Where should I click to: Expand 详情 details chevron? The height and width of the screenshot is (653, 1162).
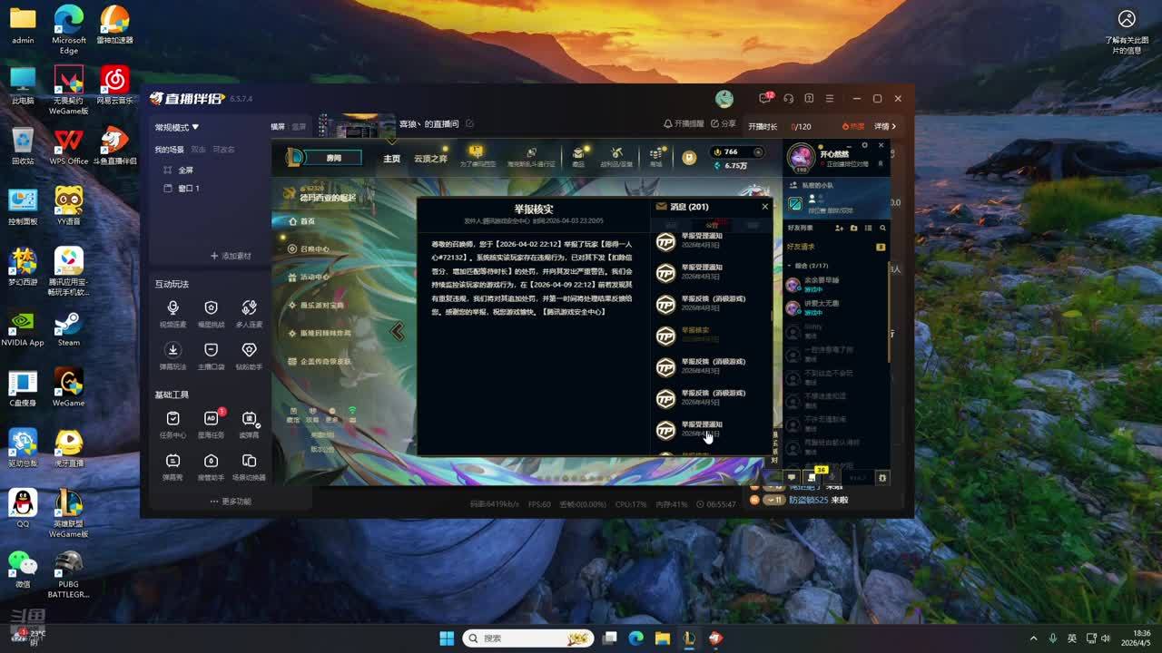click(x=885, y=127)
